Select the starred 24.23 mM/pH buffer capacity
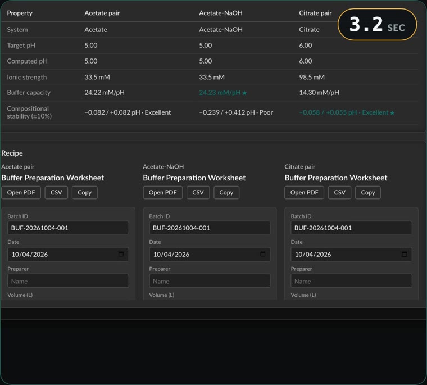The width and height of the screenshot is (427, 385). pyautogui.click(x=222, y=93)
